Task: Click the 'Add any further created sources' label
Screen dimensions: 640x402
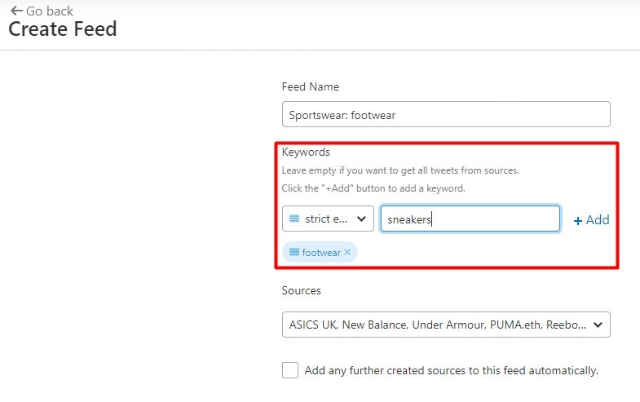Action: [451, 370]
